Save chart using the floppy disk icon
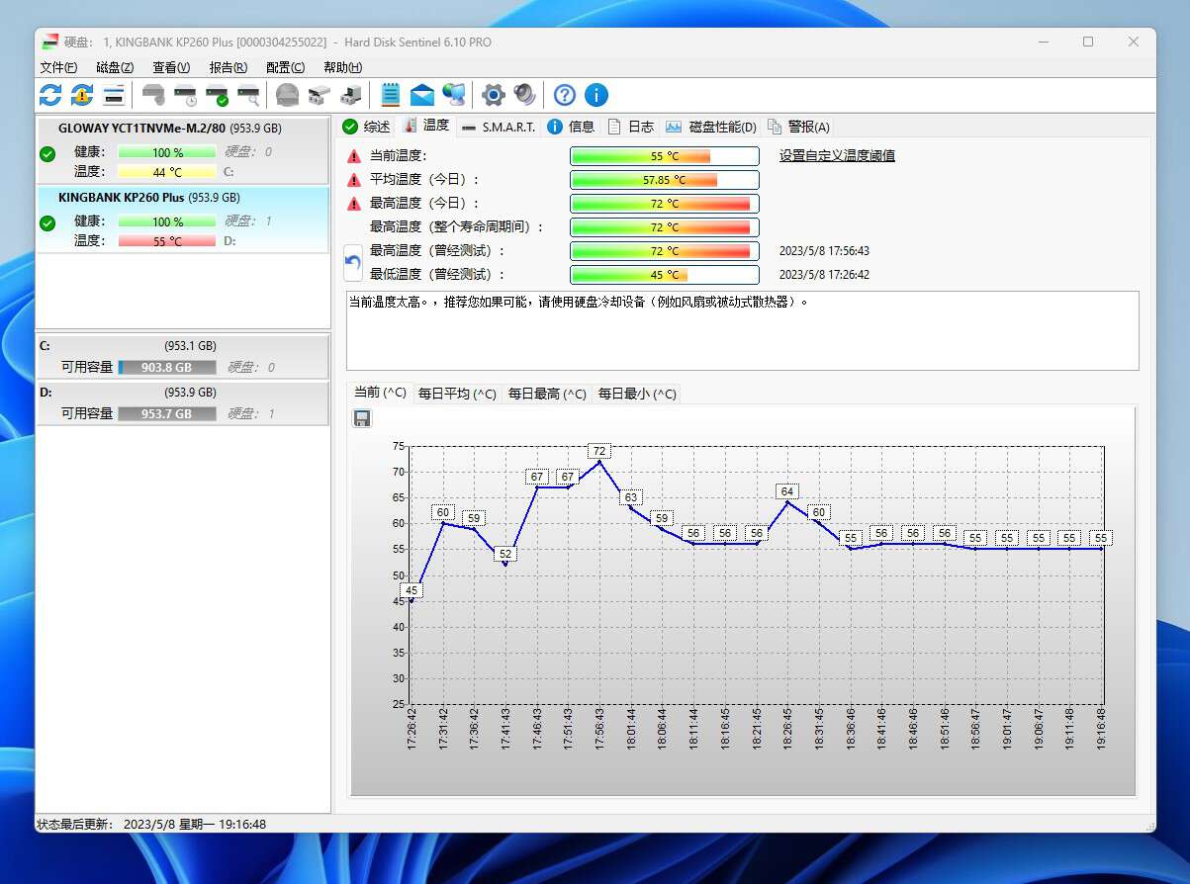The height and width of the screenshot is (884, 1190). [x=362, y=418]
